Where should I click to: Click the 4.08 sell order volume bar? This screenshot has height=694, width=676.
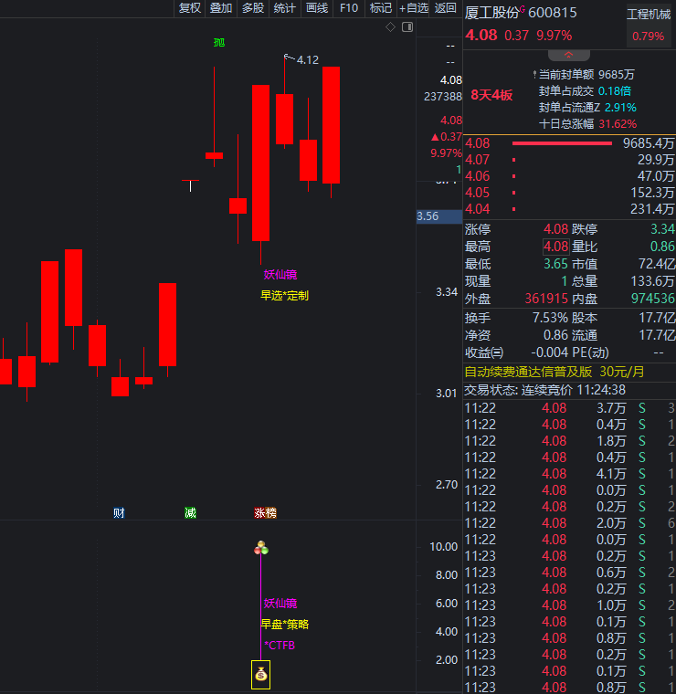pyautogui.click(x=562, y=143)
